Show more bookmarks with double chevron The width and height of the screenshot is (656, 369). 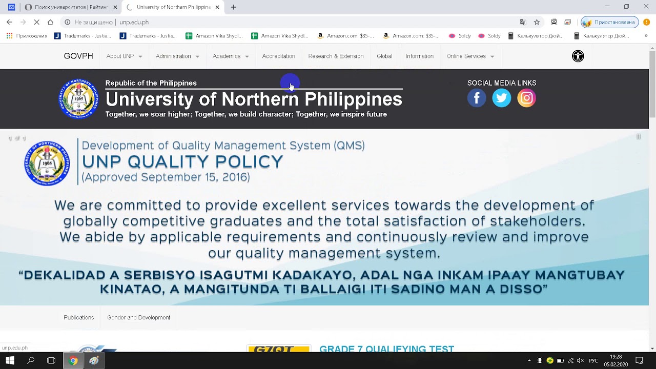point(646,36)
